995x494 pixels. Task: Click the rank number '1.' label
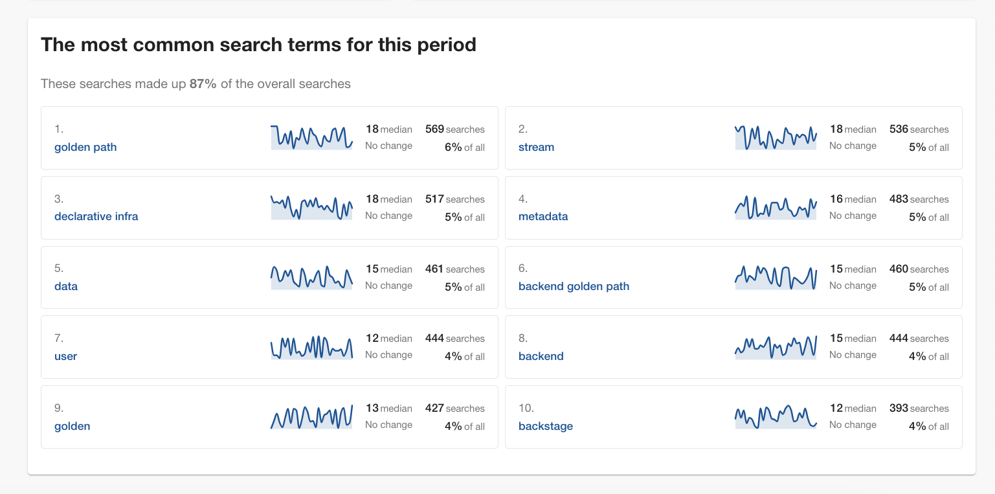coord(59,129)
